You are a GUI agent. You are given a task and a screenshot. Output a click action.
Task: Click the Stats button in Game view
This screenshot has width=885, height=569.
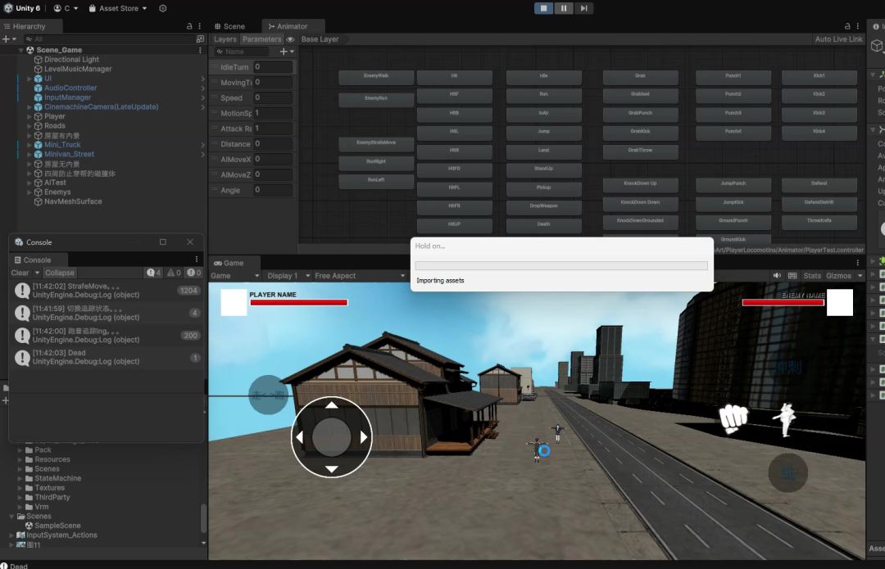pyautogui.click(x=812, y=276)
